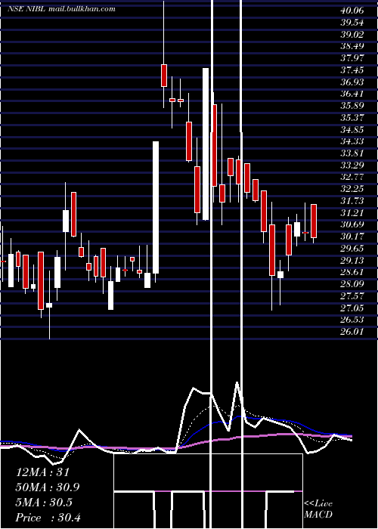Click the last red candle on the right
378x529 pixels.
point(314,221)
